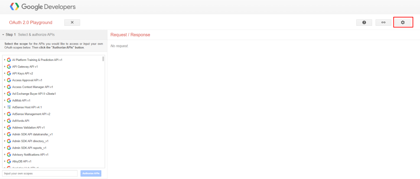Click the OAuth 2.0 Playground title link

[x=31, y=22]
